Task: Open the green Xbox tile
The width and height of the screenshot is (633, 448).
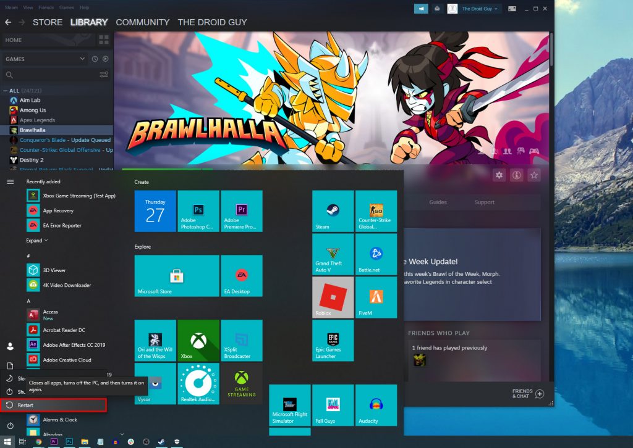Action: coord(198,341)
